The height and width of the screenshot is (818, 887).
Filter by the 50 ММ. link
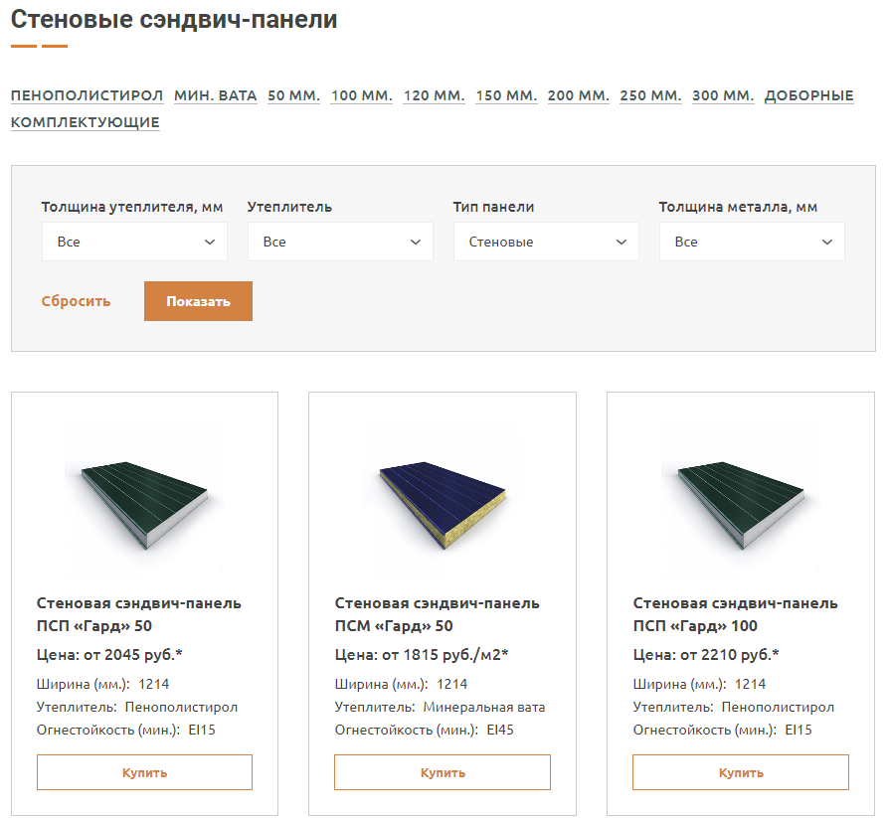pos(293,96)
